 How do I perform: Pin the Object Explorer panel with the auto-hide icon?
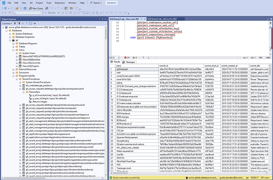coord(102,19)
